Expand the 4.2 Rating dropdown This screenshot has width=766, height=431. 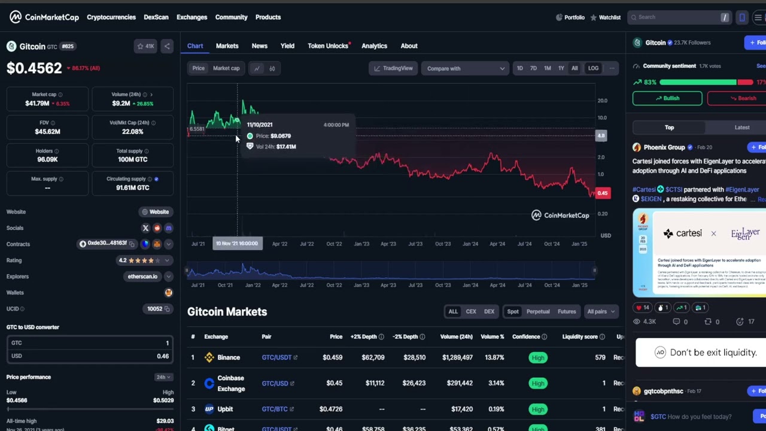[x=167, y=260]
